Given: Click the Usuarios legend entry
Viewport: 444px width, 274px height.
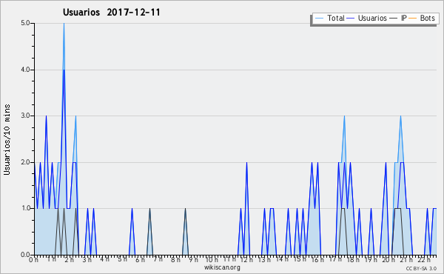Looking at the screenshot, I should pyautogui.click(x=367, y=18).
